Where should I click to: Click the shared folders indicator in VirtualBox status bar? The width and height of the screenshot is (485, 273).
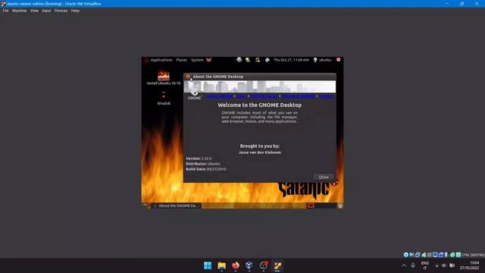point(430,255)
